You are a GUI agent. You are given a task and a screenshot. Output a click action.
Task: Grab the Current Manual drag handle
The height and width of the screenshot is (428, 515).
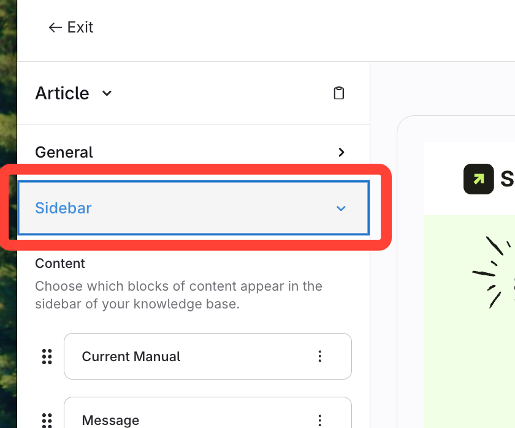click(x=47, y=356)
